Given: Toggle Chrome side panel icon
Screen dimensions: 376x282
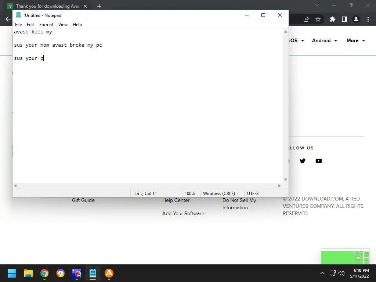Looking at the screenshot, I should 344,19.
